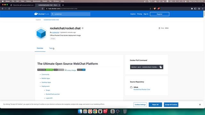205x115 pixels.
Task: Click Accept All Cookies
Action: coord(171,104)
